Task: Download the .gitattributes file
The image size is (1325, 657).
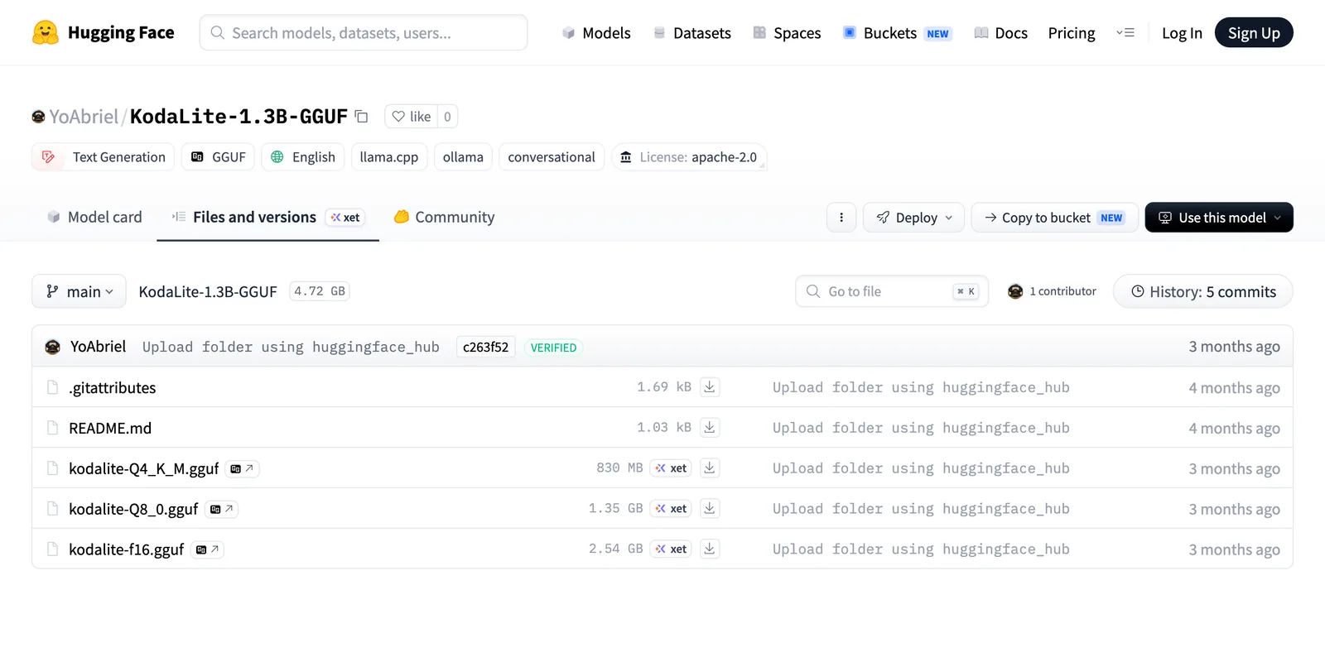Action: [710, 387]
